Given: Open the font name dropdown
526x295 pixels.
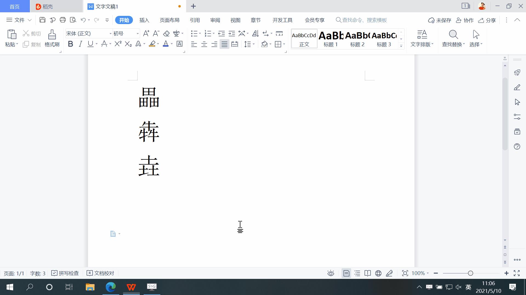Looking at the screenshot, I should tap(110, 33).
